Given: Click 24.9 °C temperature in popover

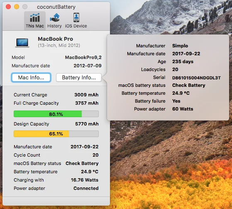Looking at the screenshot, I should point(181,93).
